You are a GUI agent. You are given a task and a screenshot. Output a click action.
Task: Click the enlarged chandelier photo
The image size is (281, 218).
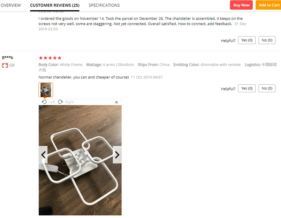80,160
